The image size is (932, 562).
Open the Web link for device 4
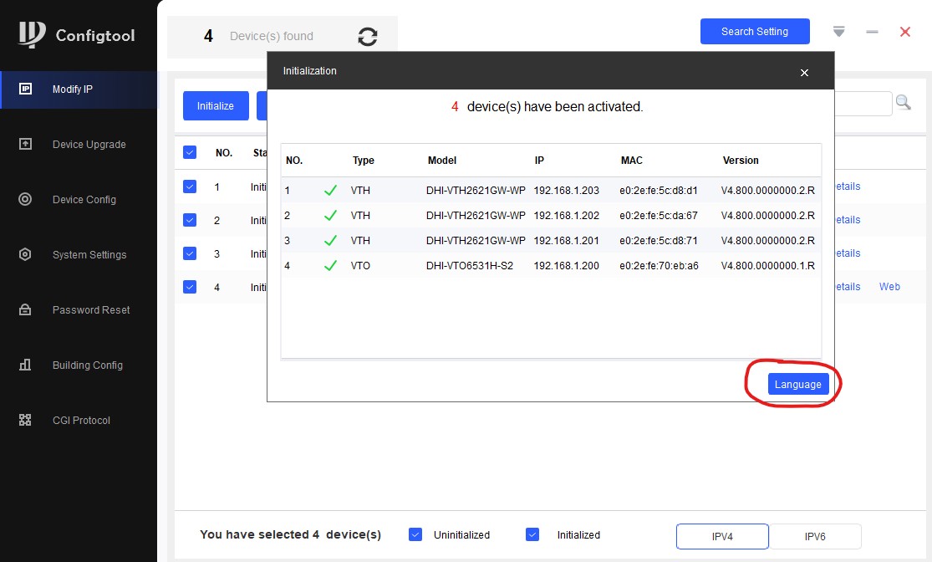click(889, 287)
